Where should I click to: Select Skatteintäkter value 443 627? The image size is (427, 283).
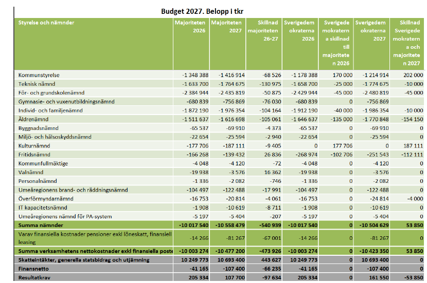click(x=270, y=260)
